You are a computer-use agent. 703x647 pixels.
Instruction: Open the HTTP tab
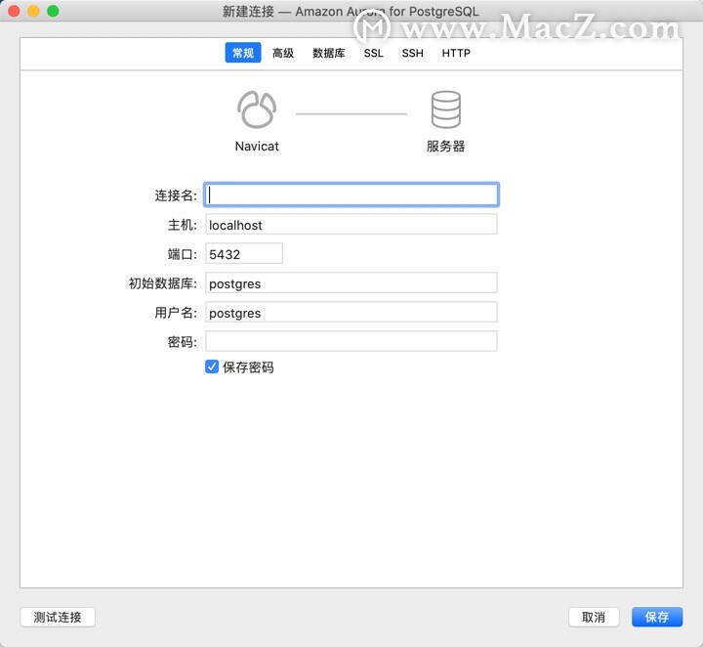[456, 53]
